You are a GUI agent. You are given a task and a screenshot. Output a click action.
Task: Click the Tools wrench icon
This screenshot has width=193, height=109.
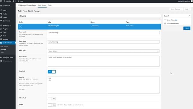click(1, 36)
